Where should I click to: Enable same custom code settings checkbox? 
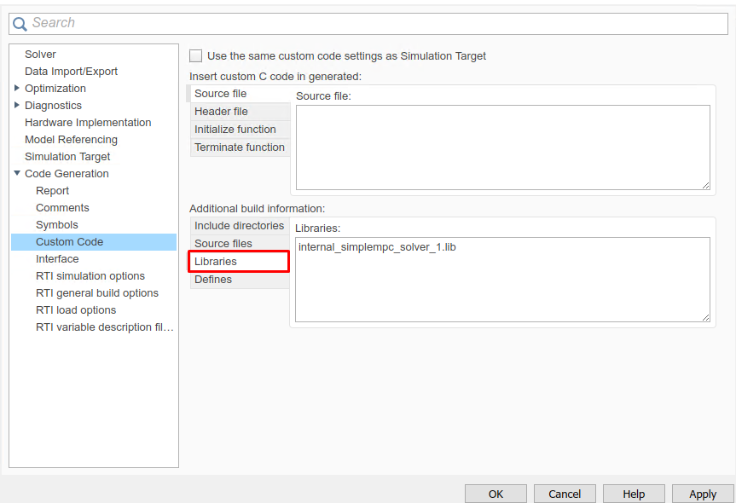pos(196,56)
